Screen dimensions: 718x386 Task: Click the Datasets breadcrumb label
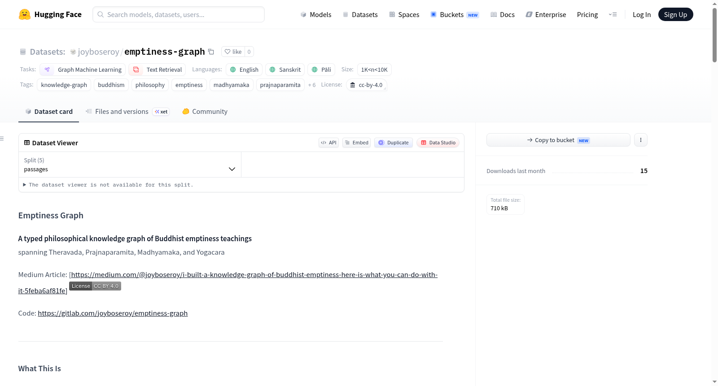point(48,52)
